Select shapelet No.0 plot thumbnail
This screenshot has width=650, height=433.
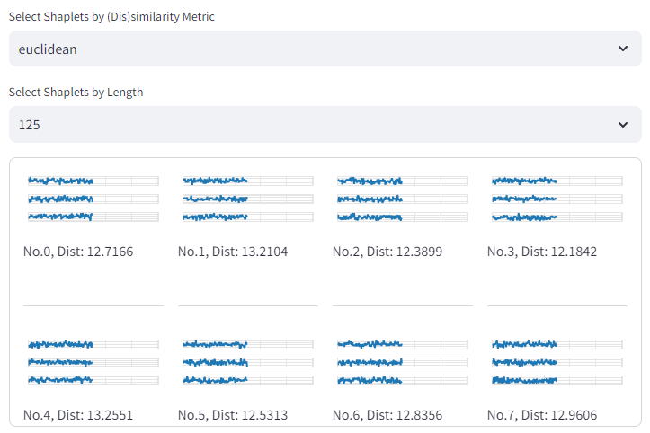click(x=93, y=199)
